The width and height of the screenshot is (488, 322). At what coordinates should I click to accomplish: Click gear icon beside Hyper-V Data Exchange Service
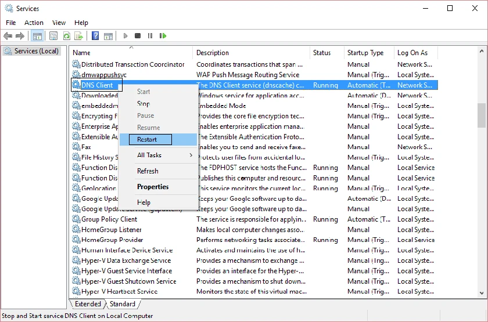(x=76, y=261)
